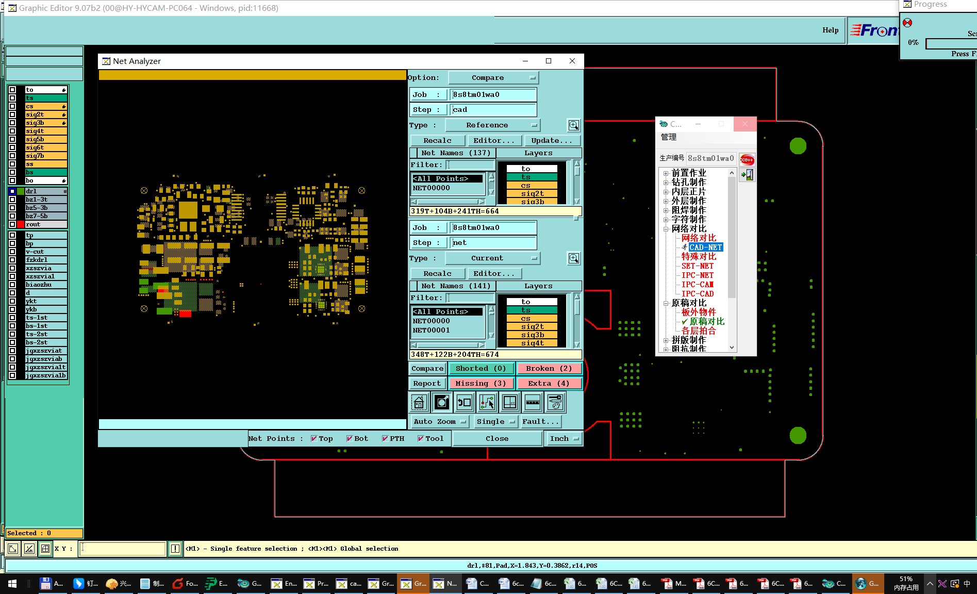This screenshot has width=977, height=594.
Task: Toggle visibility box of layer 'to'
Action: click(12, 90)
